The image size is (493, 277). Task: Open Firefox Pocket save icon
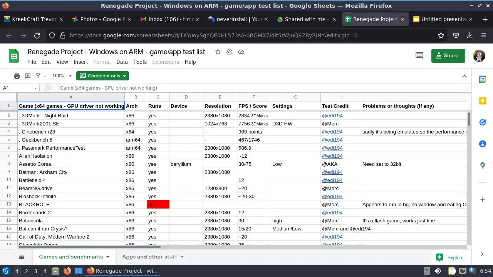[x=456, y=35]
